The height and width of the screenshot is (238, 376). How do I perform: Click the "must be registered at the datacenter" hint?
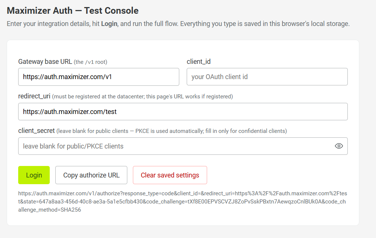point(143,97)
